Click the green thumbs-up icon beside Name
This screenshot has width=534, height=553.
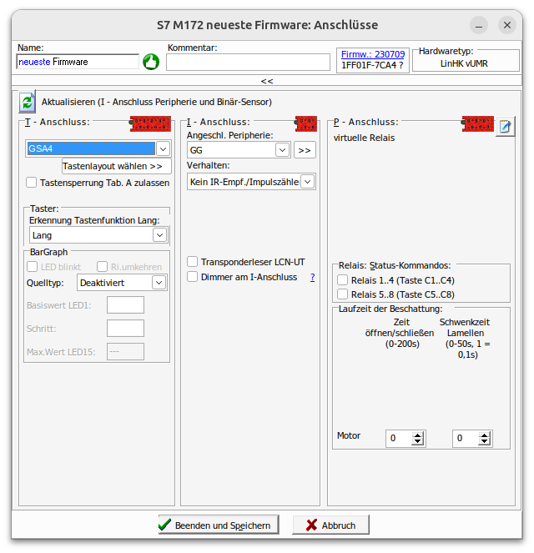click(x=151, y=62)
